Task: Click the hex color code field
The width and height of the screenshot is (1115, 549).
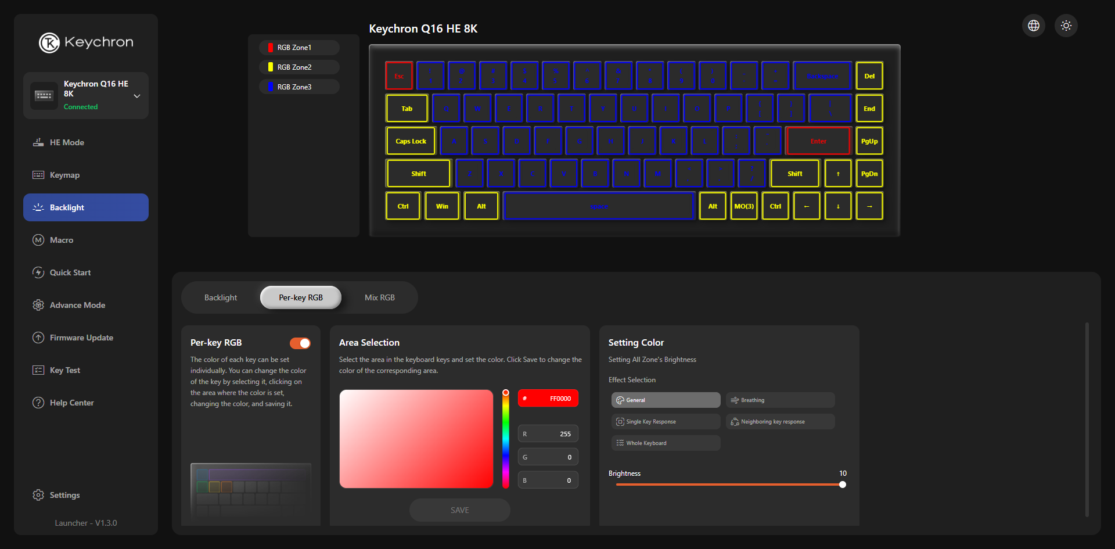Action: click(548, 399)
